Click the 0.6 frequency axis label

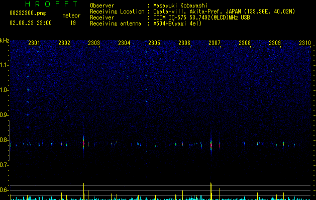tap(4, 190)
